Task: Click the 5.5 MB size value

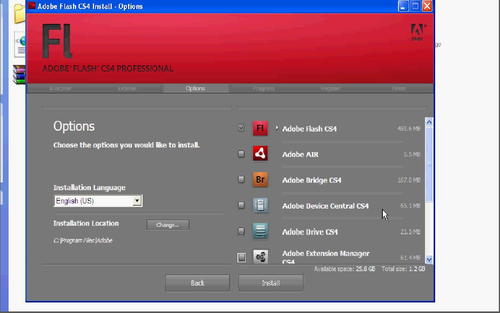Action: (412, 155)
